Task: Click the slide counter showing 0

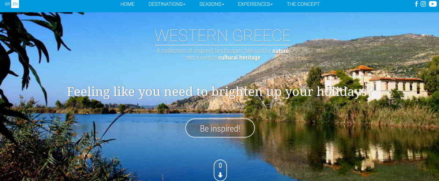Action: tap(220, 166)
